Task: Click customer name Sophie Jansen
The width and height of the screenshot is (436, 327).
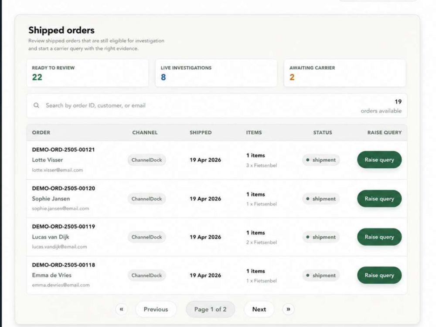Action: point(51,198)
